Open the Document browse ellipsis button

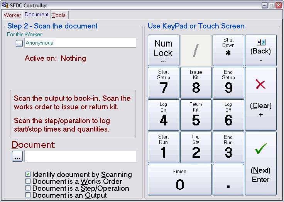pos(17,156)
